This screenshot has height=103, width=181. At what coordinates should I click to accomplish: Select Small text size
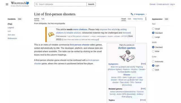153,29
